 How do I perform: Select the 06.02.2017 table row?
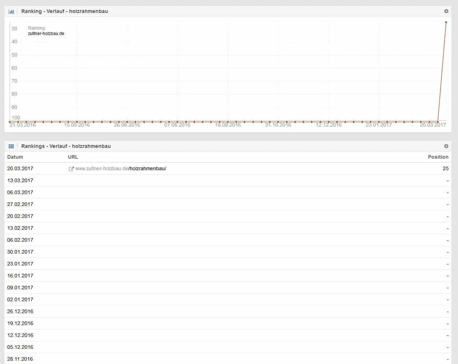(20, 240)
